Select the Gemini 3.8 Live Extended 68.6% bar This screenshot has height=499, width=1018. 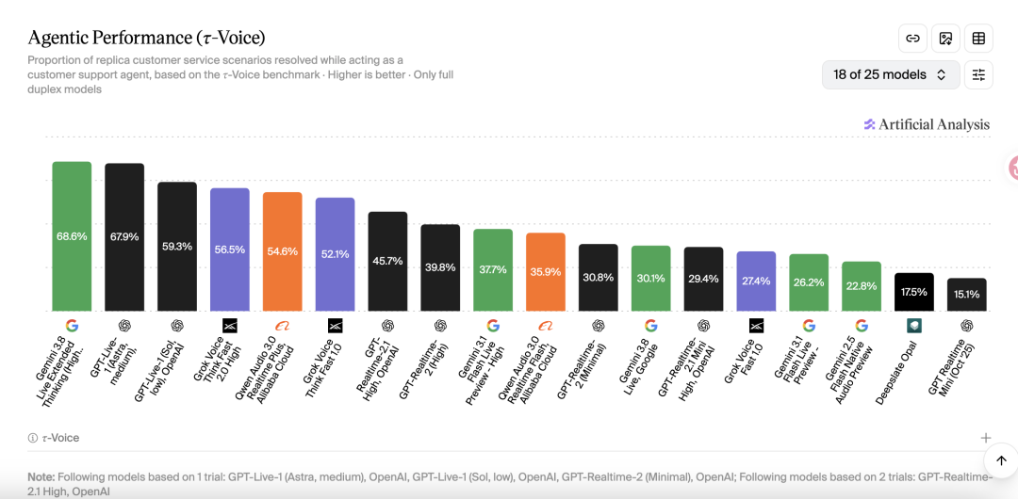pyautogui.click(x=72, y=236)
